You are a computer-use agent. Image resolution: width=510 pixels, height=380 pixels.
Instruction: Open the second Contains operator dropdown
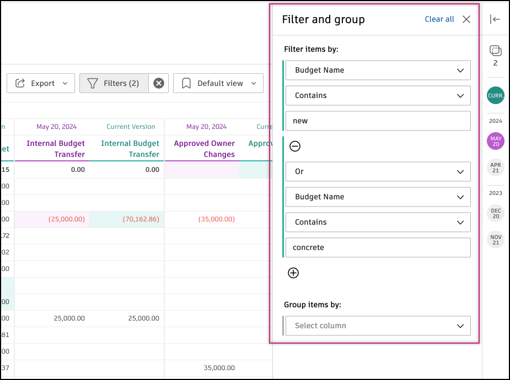point(378,222)
